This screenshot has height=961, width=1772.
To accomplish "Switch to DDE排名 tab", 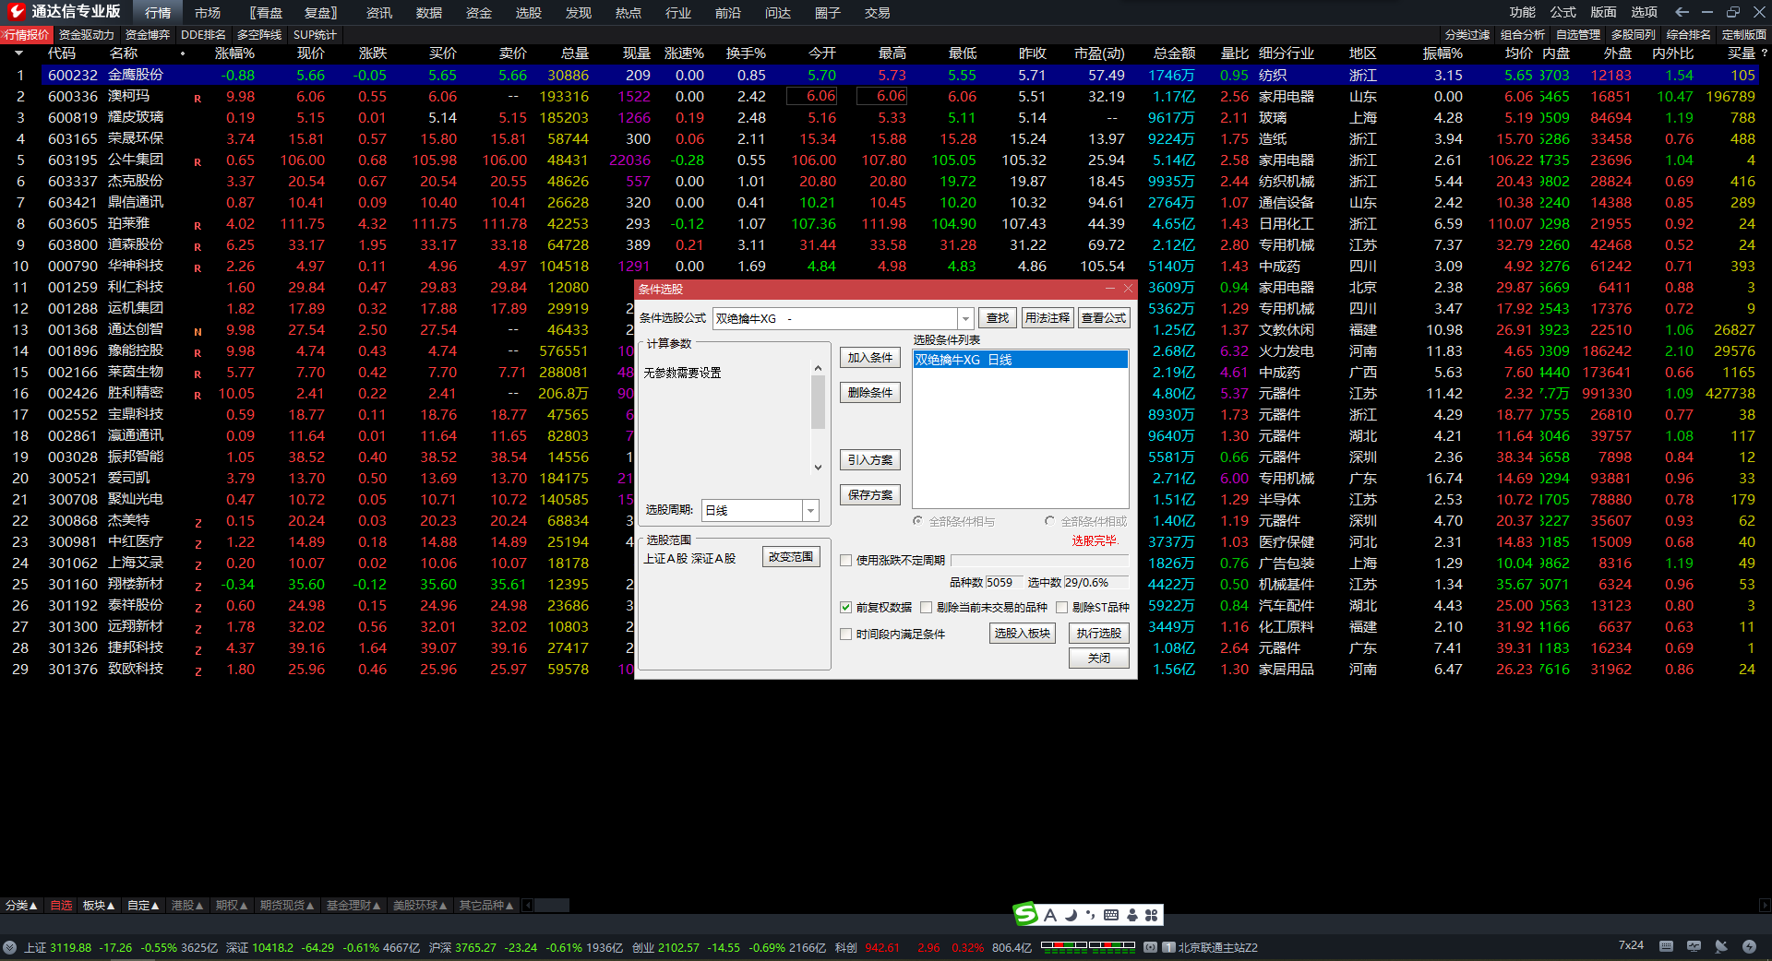I will [203, 35].
